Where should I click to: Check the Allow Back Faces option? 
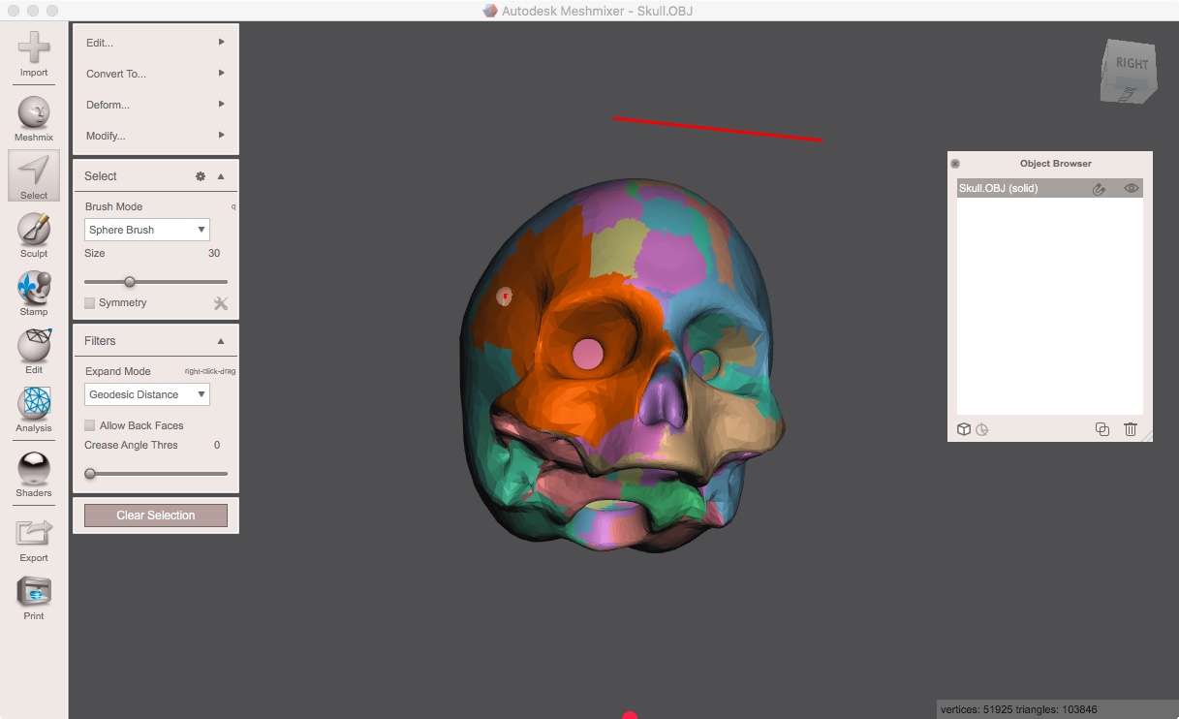(88, 424)
